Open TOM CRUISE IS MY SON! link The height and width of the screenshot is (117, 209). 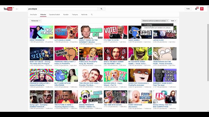point(89,84)
